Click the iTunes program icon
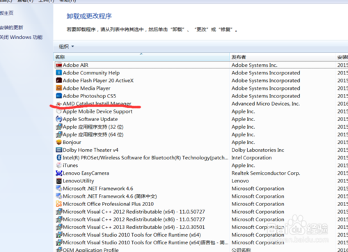This screenshot has width=348, height=252. click(x=59, y=166)
